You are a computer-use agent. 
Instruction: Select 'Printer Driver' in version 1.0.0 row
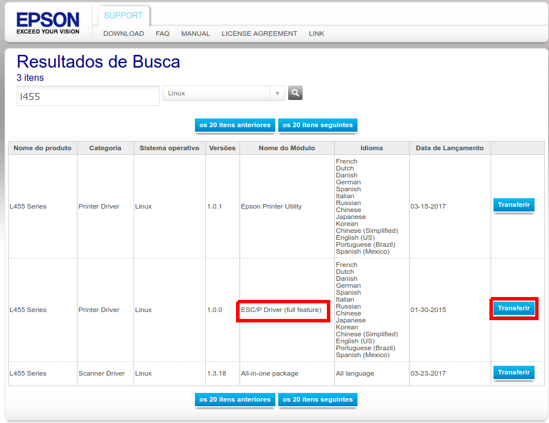click(x=99, y=310)
